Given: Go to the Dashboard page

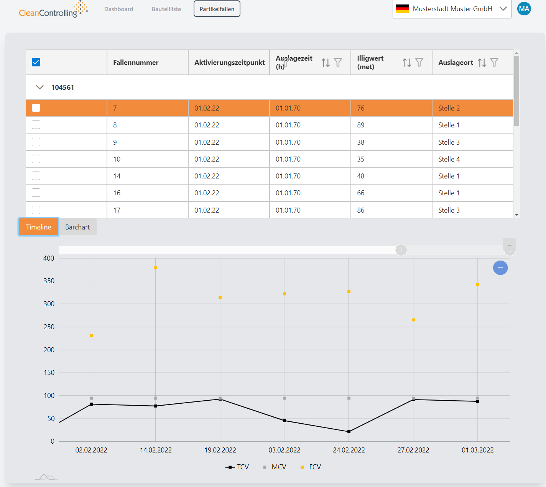Looking at the screenshot, I should [x=118, y=9].
